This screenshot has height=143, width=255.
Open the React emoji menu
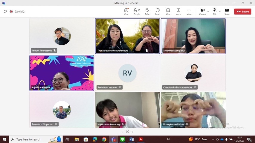(x=158, y=11)
